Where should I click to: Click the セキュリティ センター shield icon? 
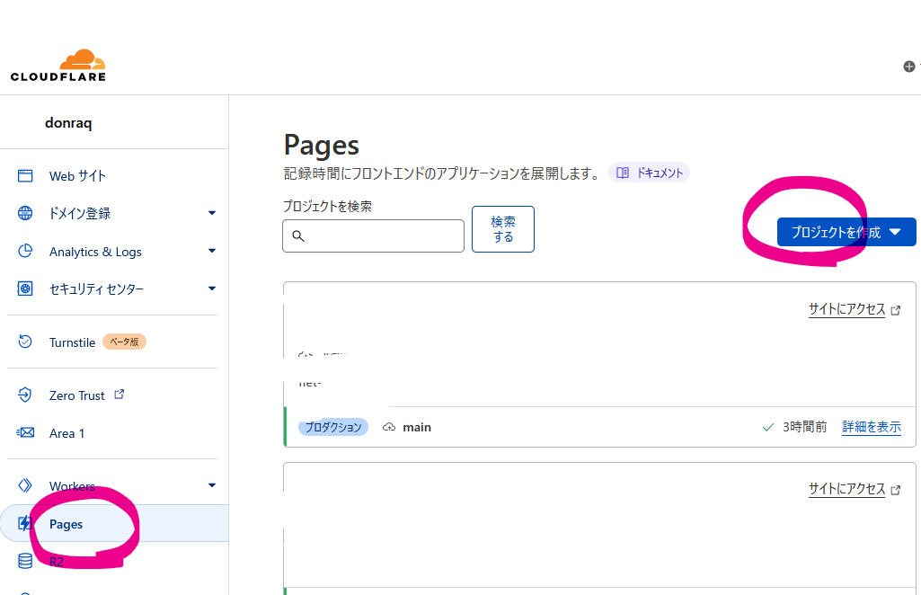click(25, 289)
